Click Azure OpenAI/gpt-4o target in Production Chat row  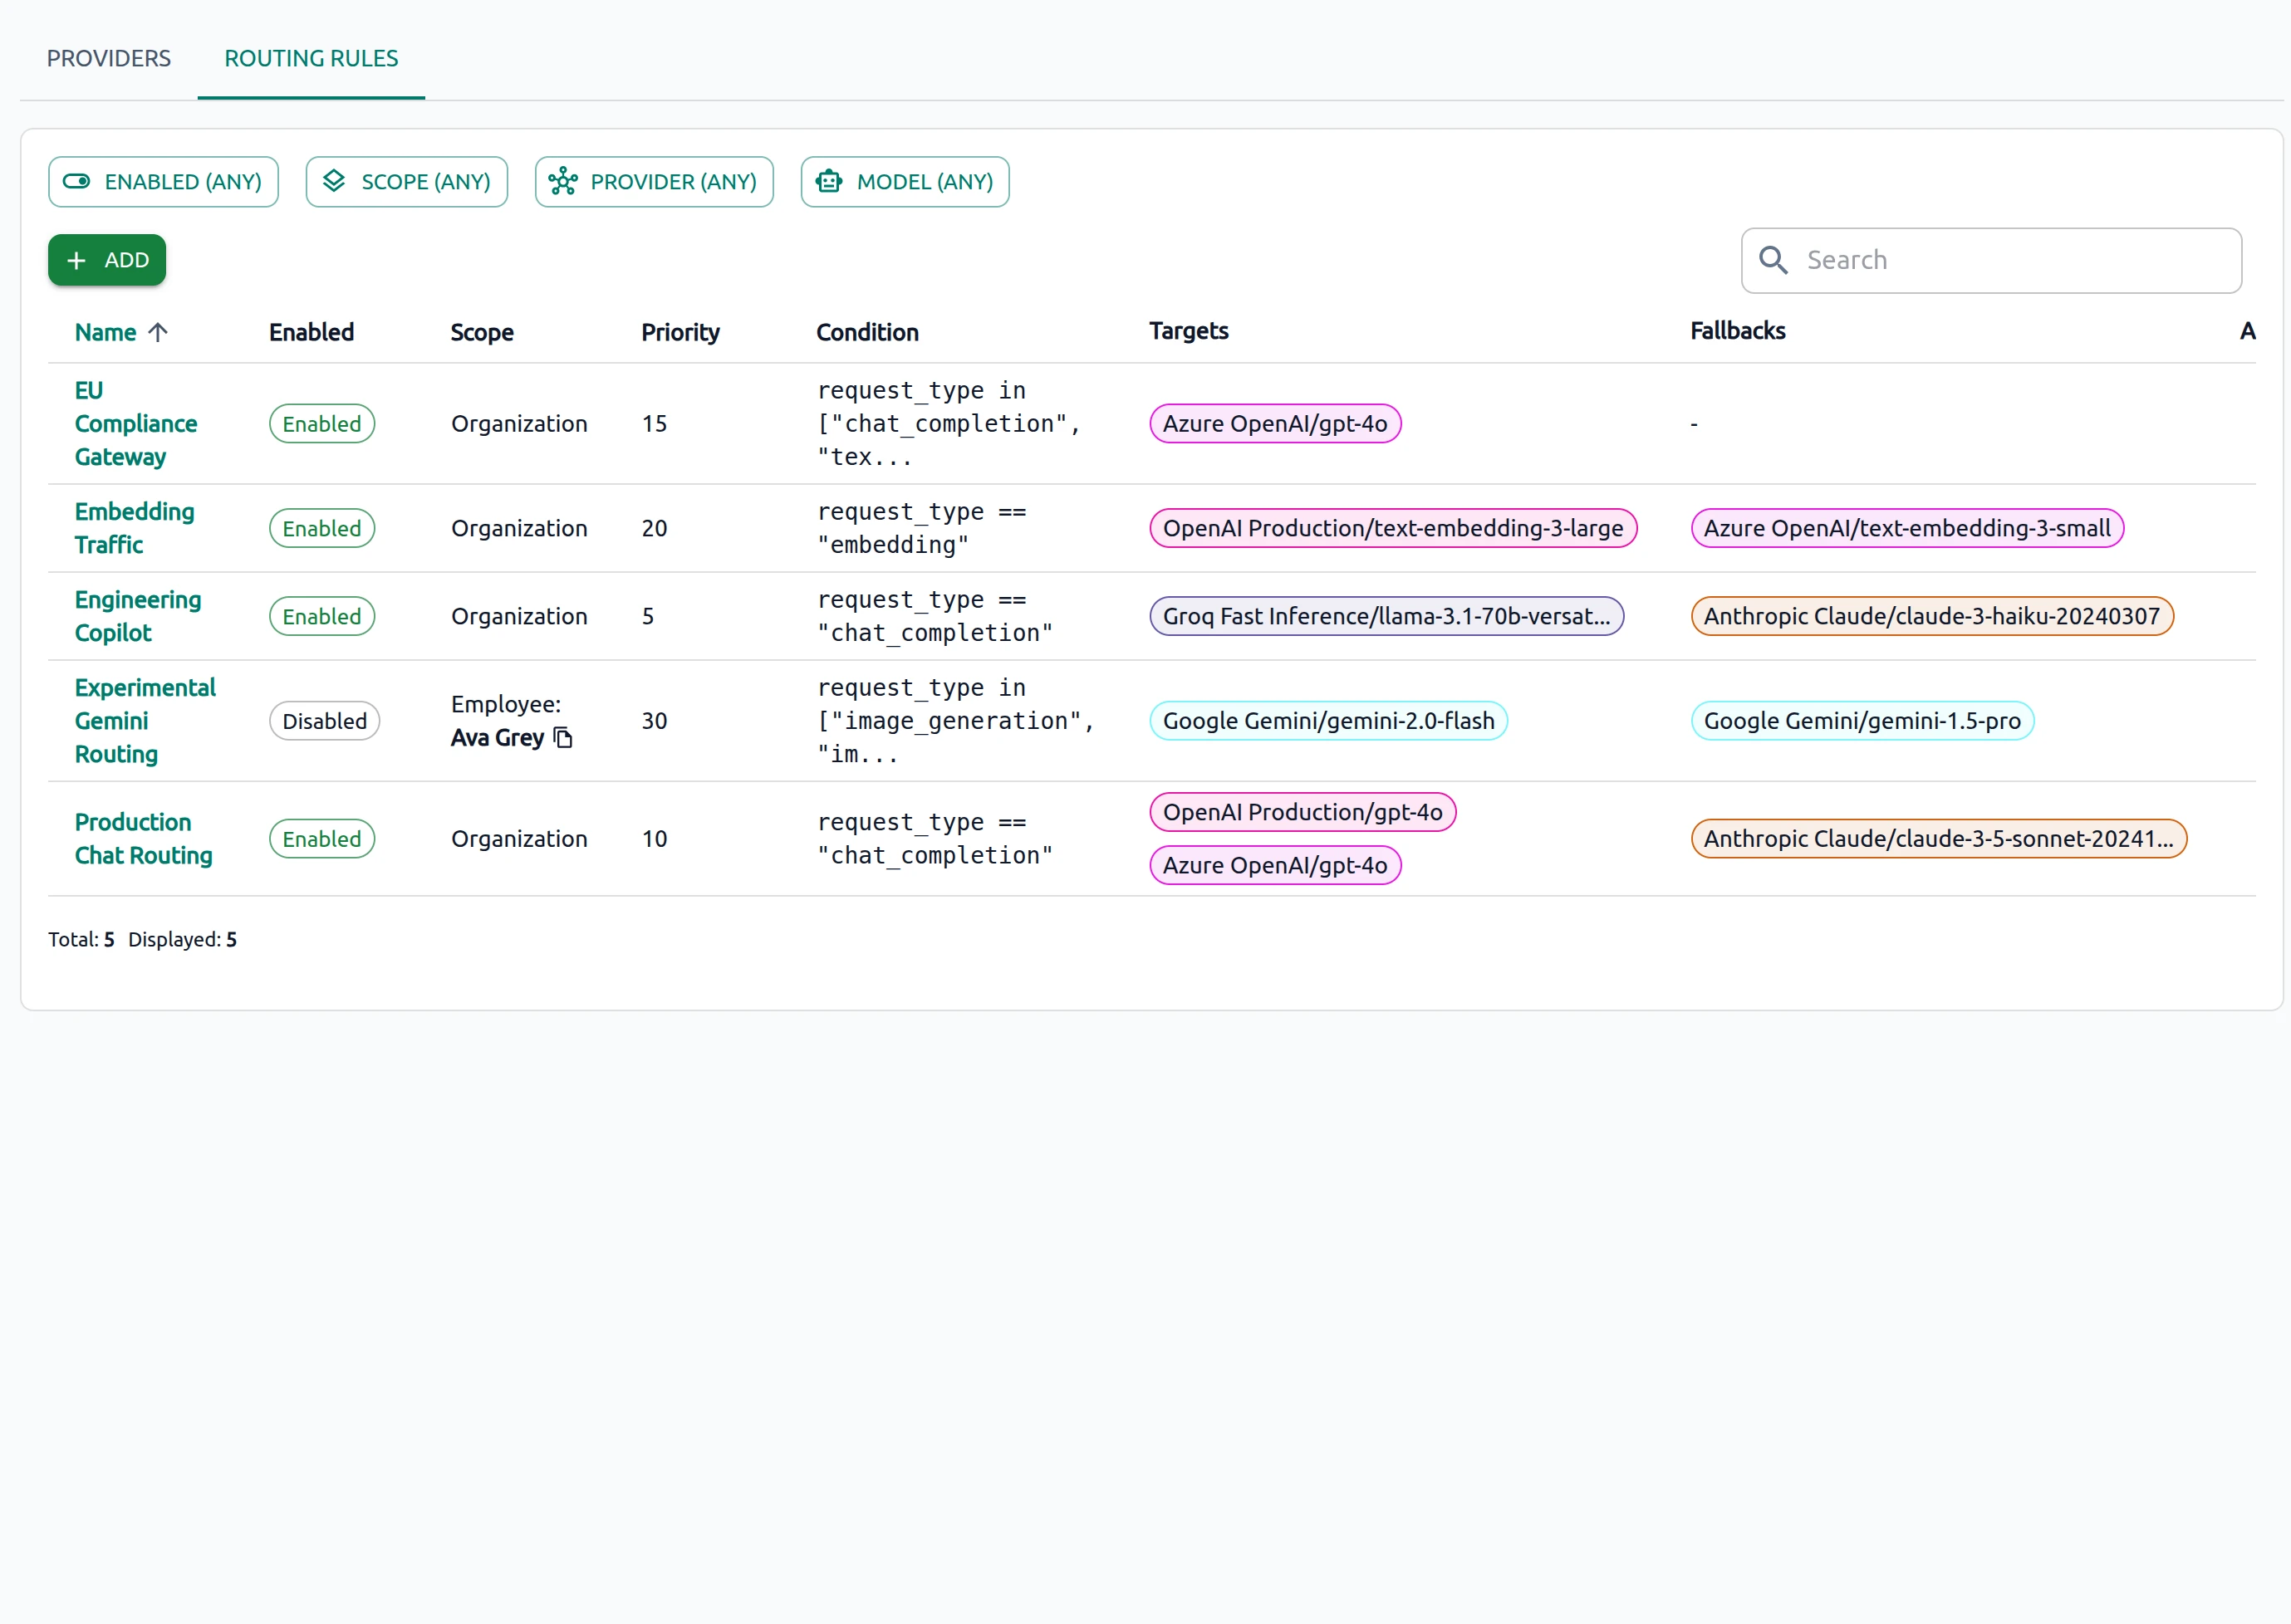pos(1274,866)
